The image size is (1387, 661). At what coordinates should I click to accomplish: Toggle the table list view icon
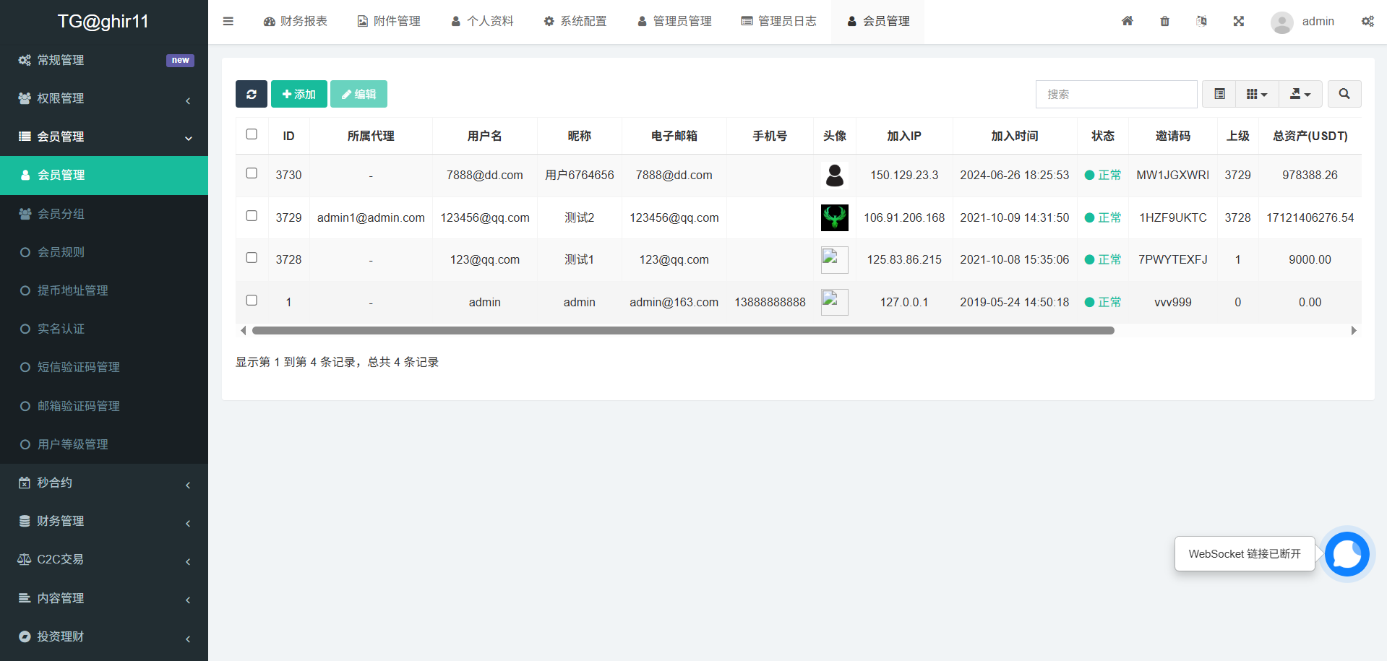1219,94
